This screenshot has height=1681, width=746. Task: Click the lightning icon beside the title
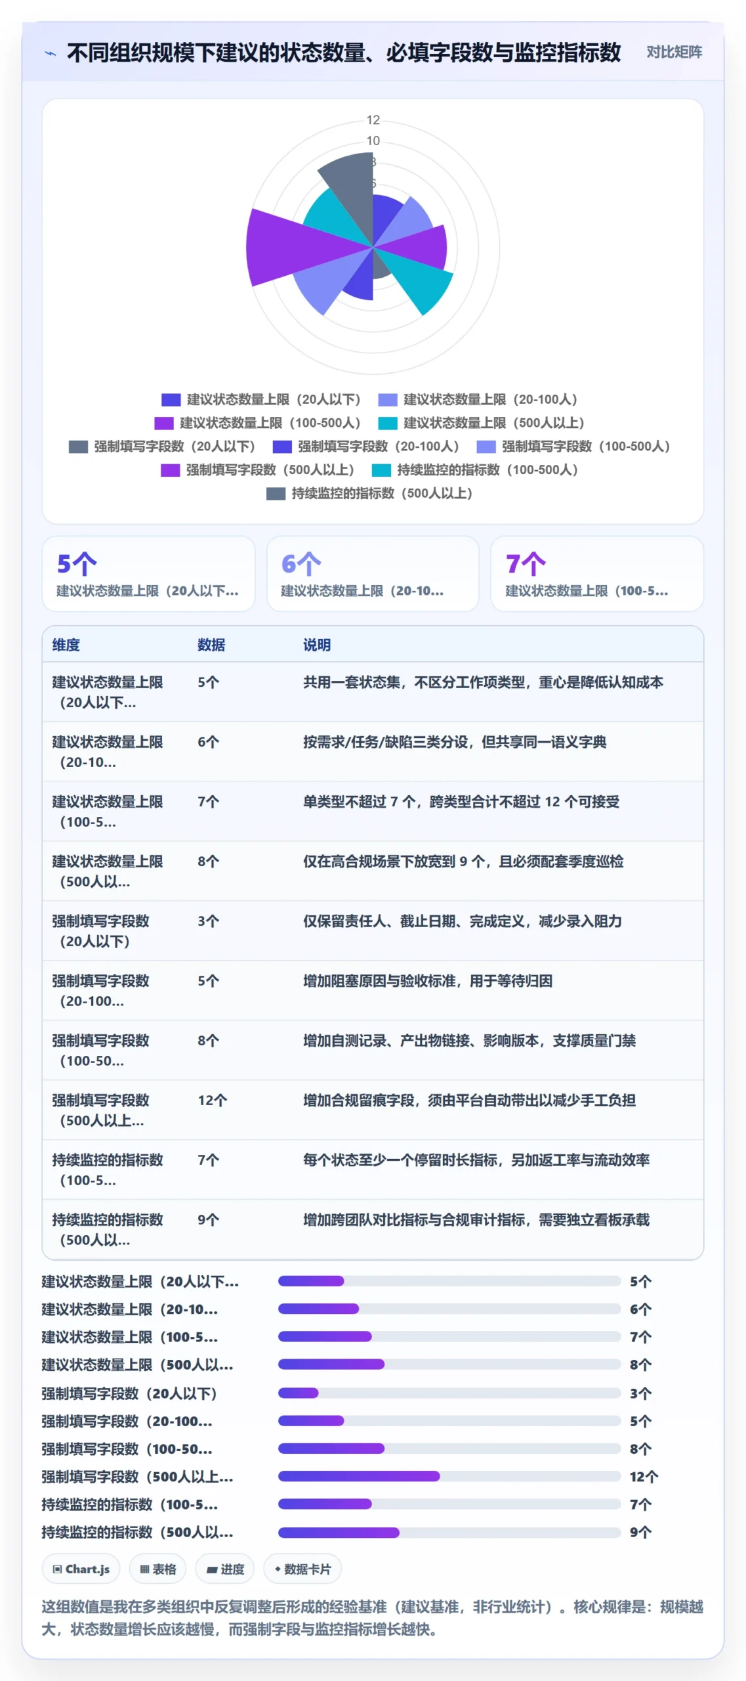pyautogui.click(x=51, y=53)
